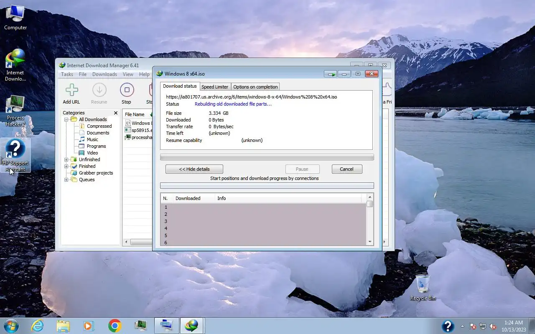Image resolution: width=535 pixels, height=334 pixels.
Task: Click the connections list scroll-down arrow
Action: click(x=369, y=242)
